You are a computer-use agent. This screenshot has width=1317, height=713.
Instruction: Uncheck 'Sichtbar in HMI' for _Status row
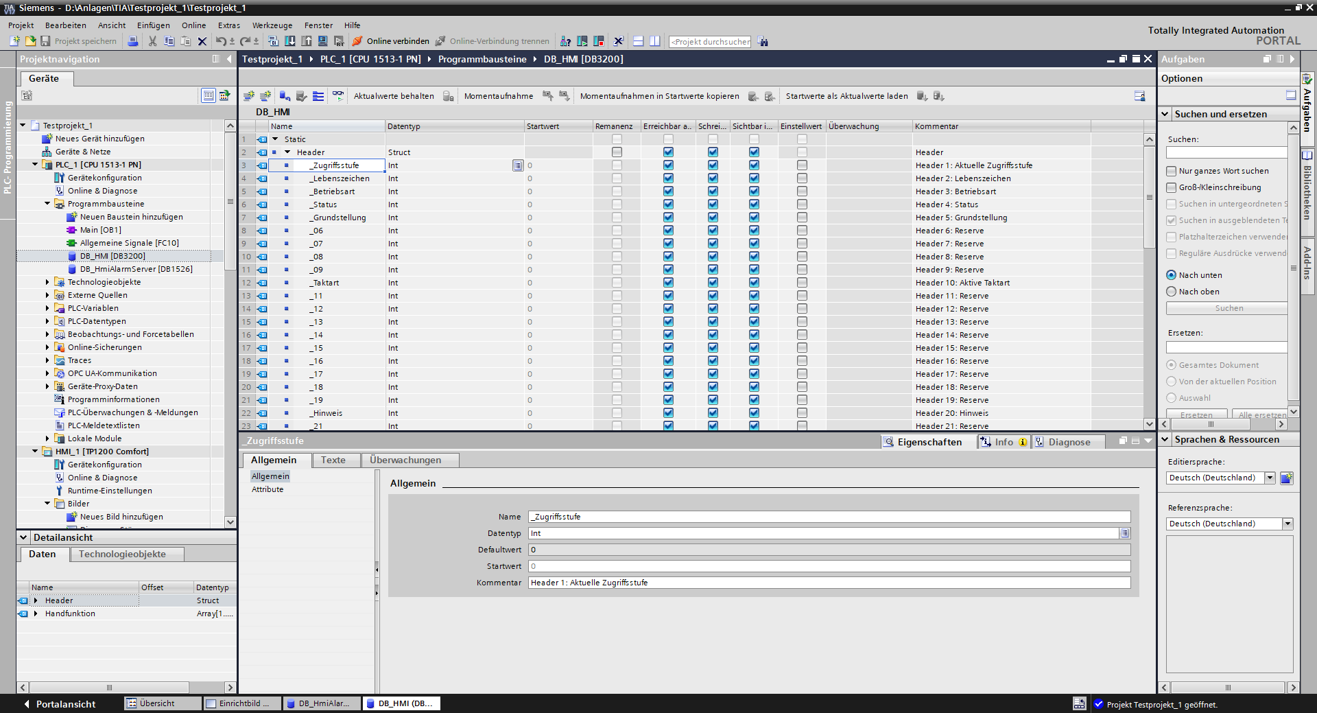[x=754, y=204]
